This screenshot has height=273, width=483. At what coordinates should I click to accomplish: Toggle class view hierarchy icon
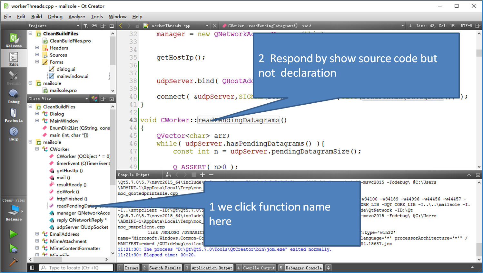pyautogui.click(x=94, y=99)
